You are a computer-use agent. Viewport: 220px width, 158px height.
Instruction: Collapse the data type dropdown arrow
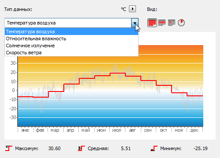[x=135, y=23]
